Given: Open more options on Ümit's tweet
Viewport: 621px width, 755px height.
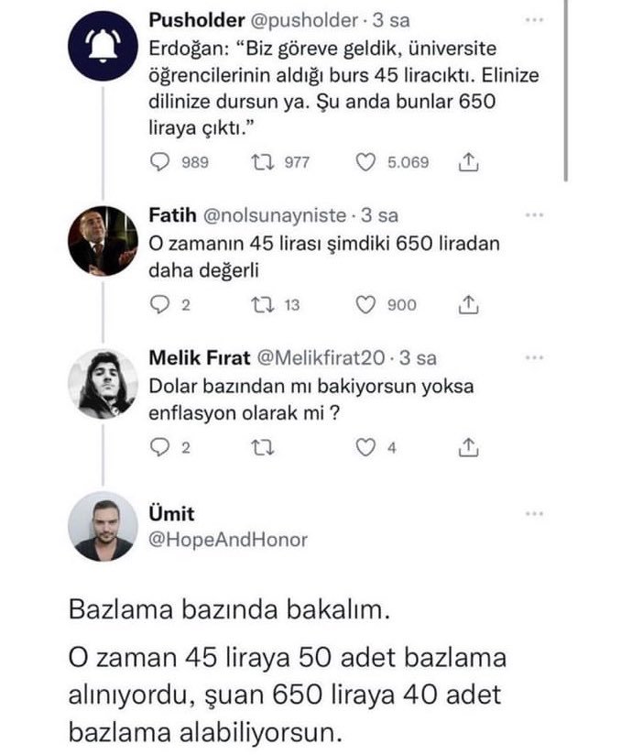Looking at the screenshot, I should [532, 515].
